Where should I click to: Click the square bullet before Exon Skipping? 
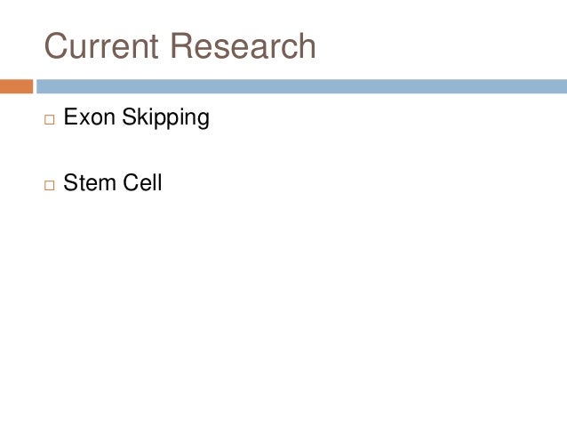coord(47,118)
